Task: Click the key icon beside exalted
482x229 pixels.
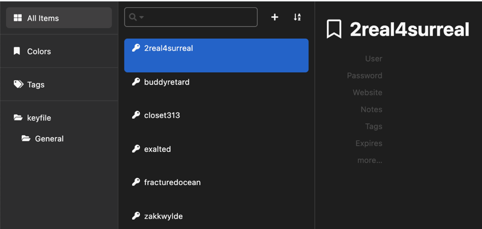Action: [x=136, y=149]
